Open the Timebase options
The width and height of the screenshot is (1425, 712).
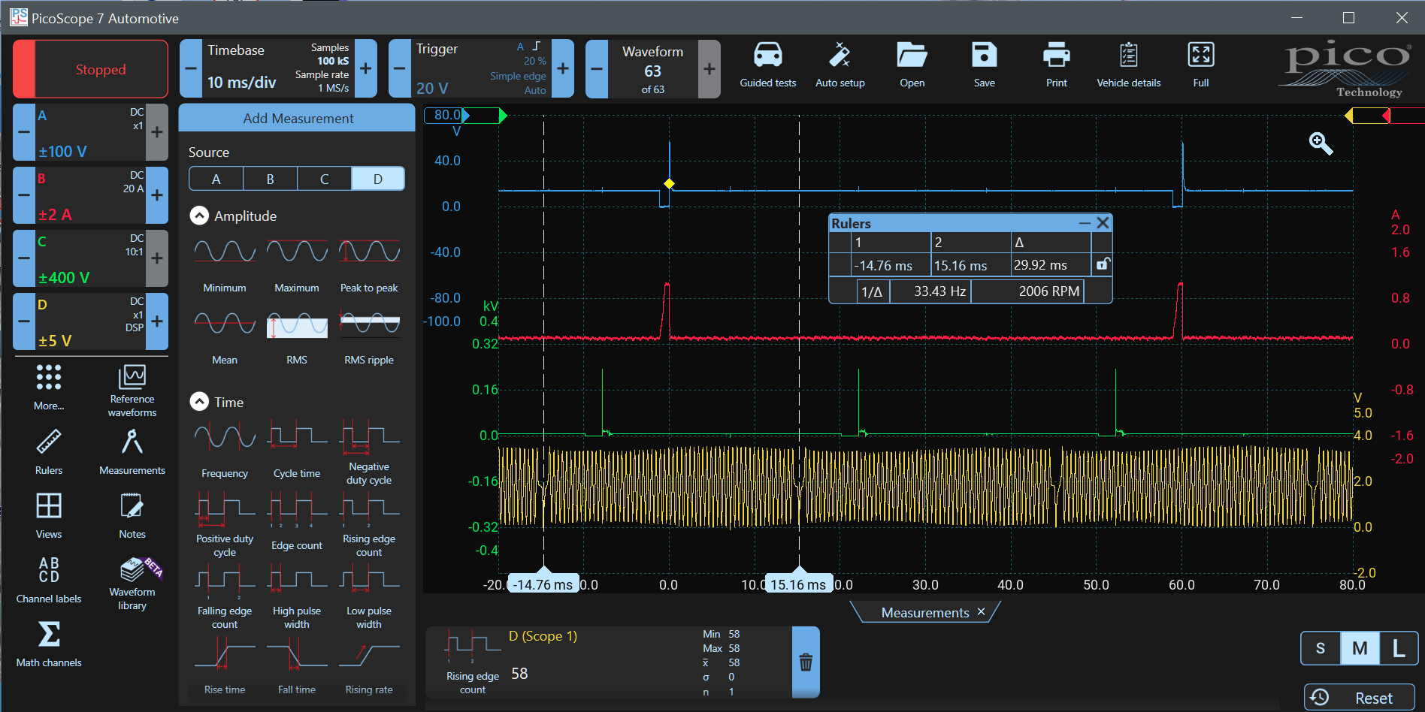click(x=278, y=68)
